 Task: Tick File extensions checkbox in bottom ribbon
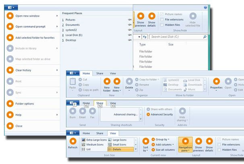(220, 144)
